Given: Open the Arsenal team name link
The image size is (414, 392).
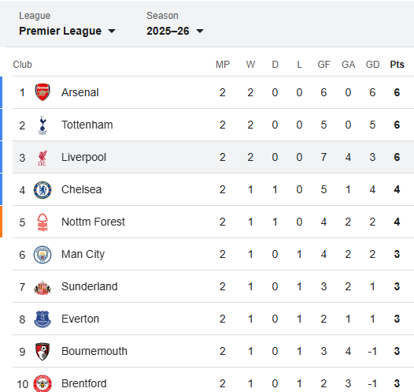Looking at the screenshot, I should 80,92.
